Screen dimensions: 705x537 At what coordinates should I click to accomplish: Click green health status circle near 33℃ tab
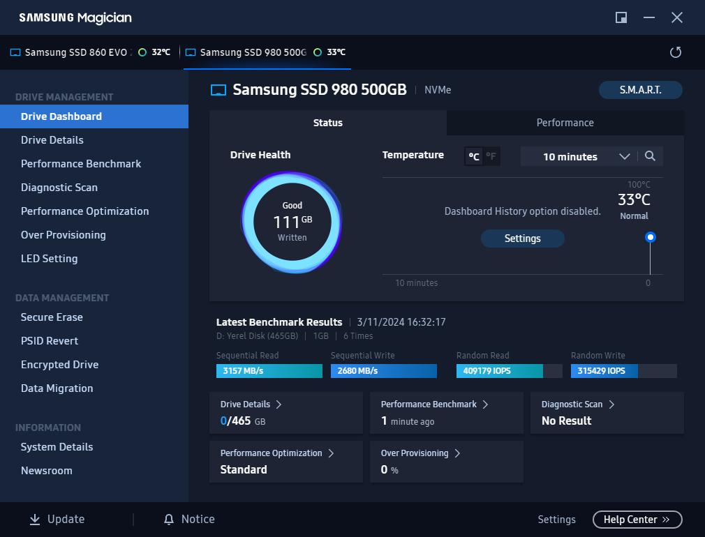point(318,52)
